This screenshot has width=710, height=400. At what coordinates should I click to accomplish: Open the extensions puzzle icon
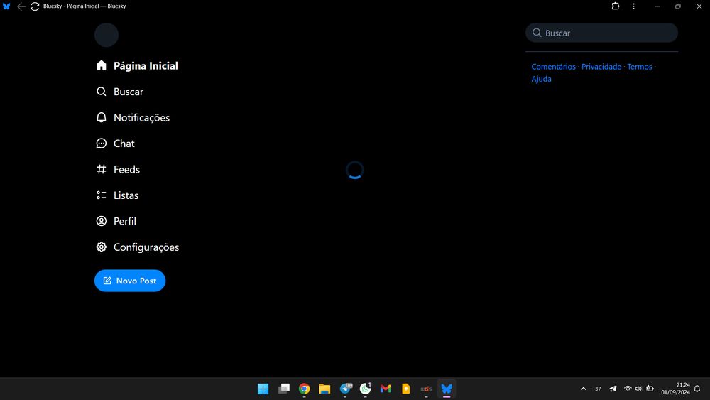[x=616, y=6]
